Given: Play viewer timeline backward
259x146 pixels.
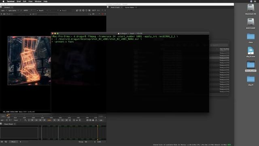Looking at the screenshot, I should pos(45,120).
